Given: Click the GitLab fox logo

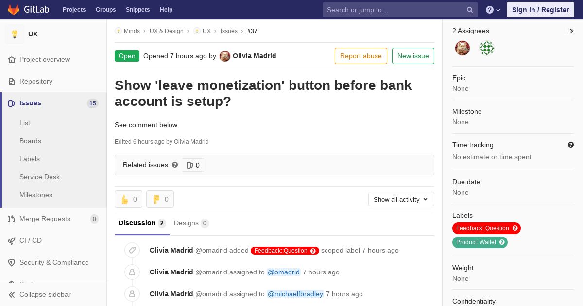Looking at the screenshot, I should click(x=14, y=9).
